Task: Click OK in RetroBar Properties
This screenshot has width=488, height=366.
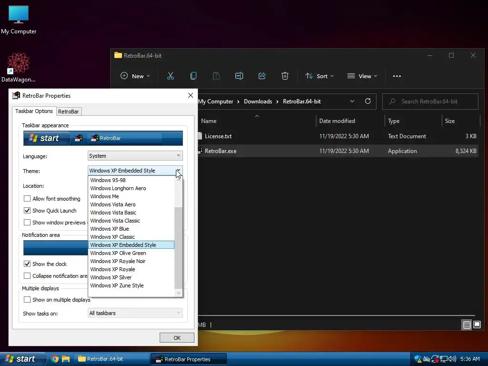Action: [x=177, y=338]
